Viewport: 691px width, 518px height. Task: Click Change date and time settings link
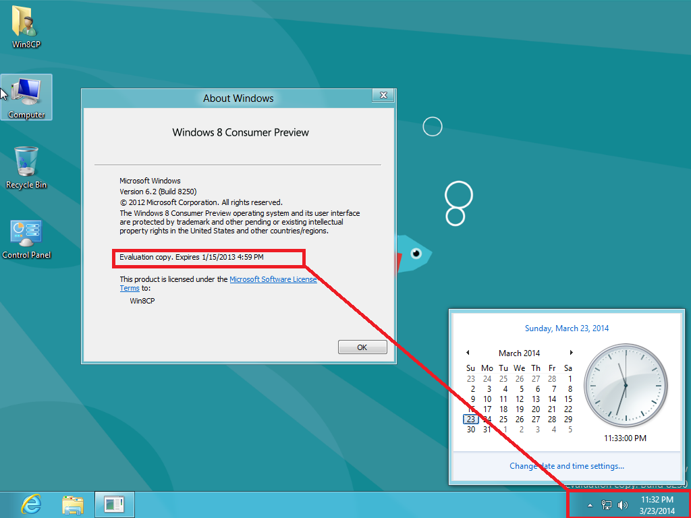coord(567,466)
